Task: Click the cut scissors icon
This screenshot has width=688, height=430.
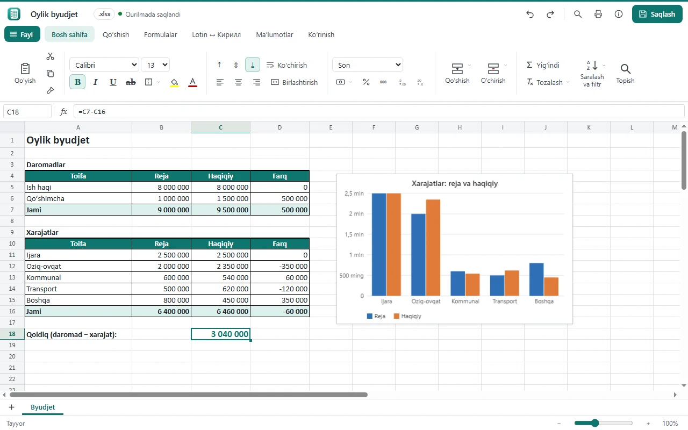Action: pos(51,56)
